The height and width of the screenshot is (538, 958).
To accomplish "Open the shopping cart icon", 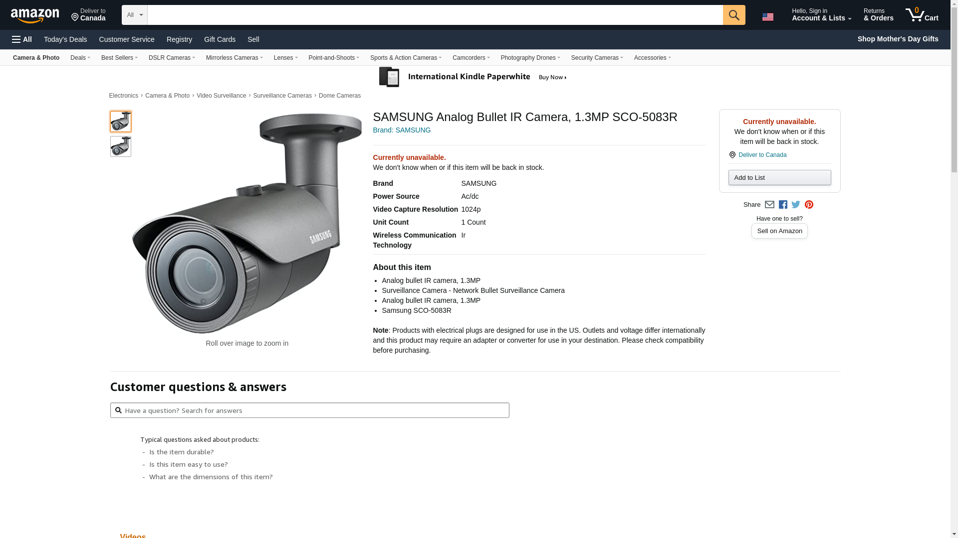I will coord(922,15).
